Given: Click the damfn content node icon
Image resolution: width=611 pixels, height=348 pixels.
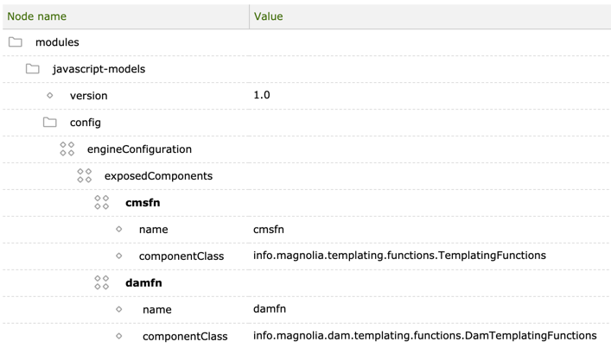Looking at the screenshot, I should [101, 282].
